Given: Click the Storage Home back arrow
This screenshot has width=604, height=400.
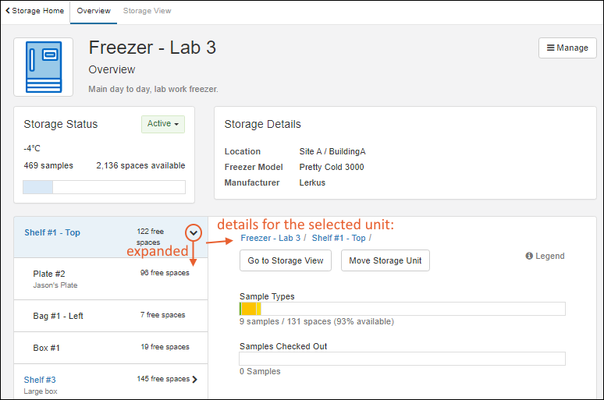Looking at the screenshot, I should 9,11.
